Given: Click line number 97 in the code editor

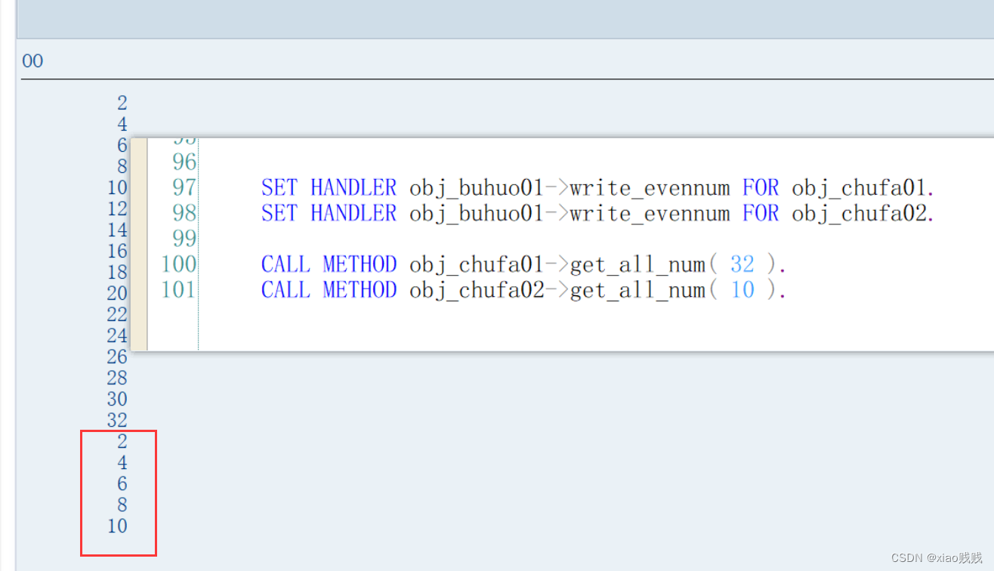Looking at the screenshot, I should tap(184, 187).
